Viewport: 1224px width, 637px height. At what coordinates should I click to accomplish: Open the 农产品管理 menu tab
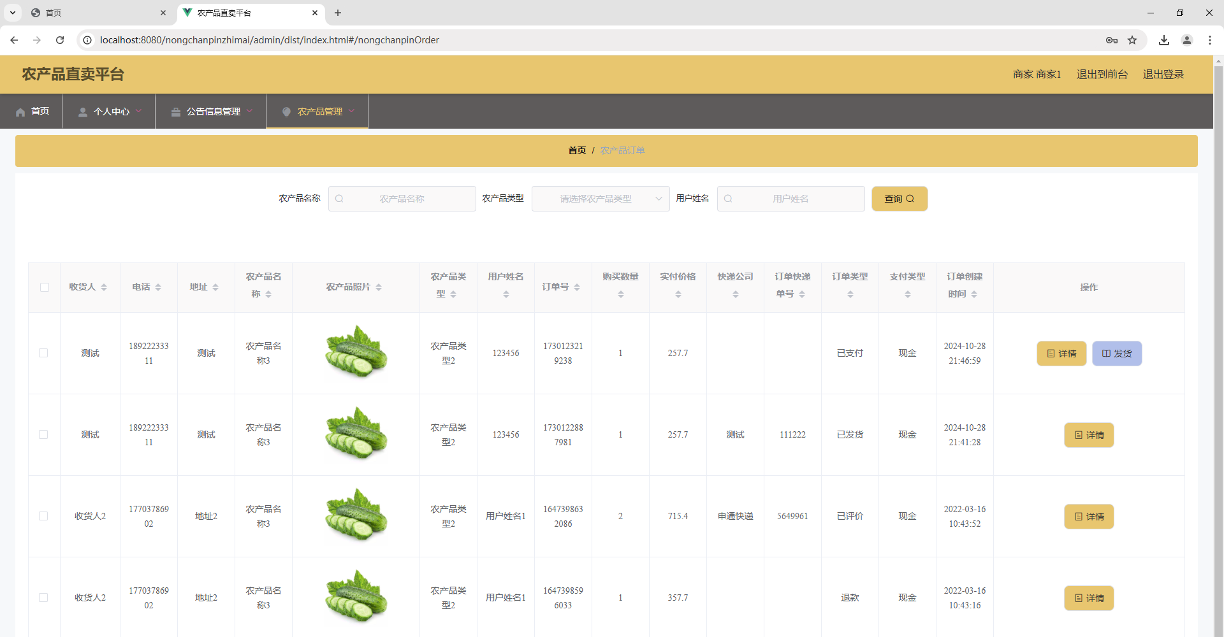pyautogui.click(x=317, y=111)
